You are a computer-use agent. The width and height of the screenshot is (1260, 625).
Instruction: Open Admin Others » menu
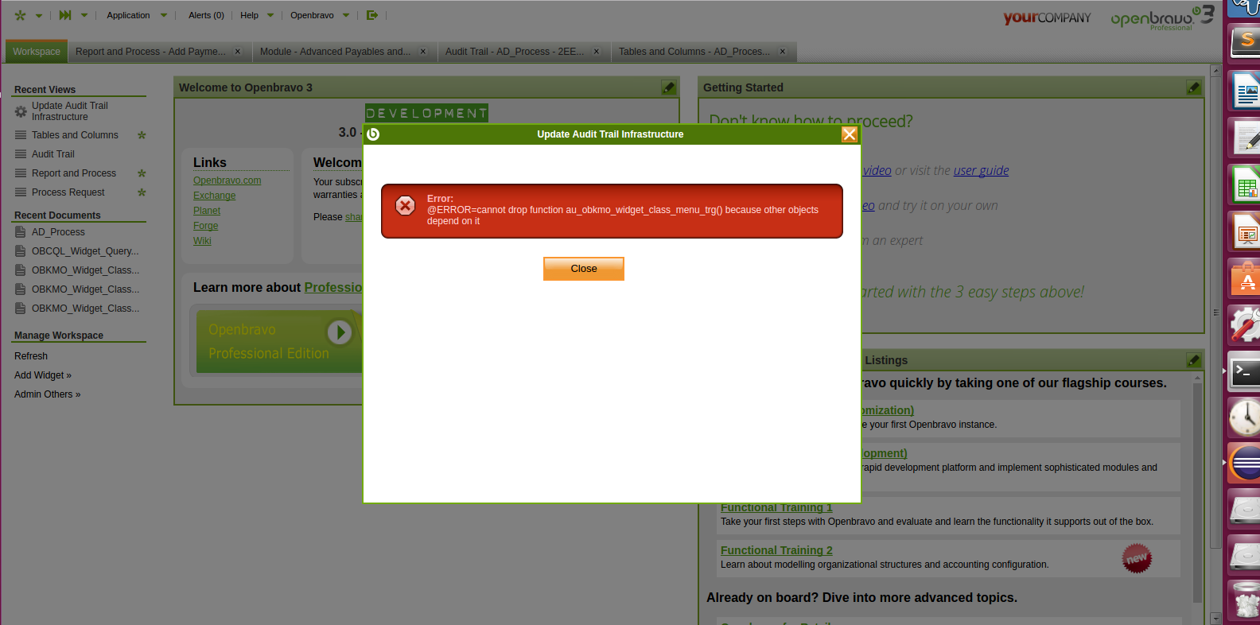48,394
